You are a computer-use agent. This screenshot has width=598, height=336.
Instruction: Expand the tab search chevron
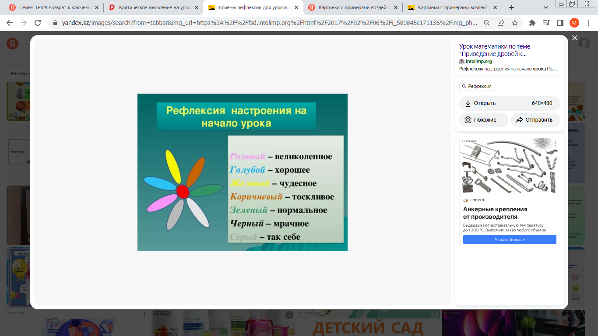pos(546,7)
